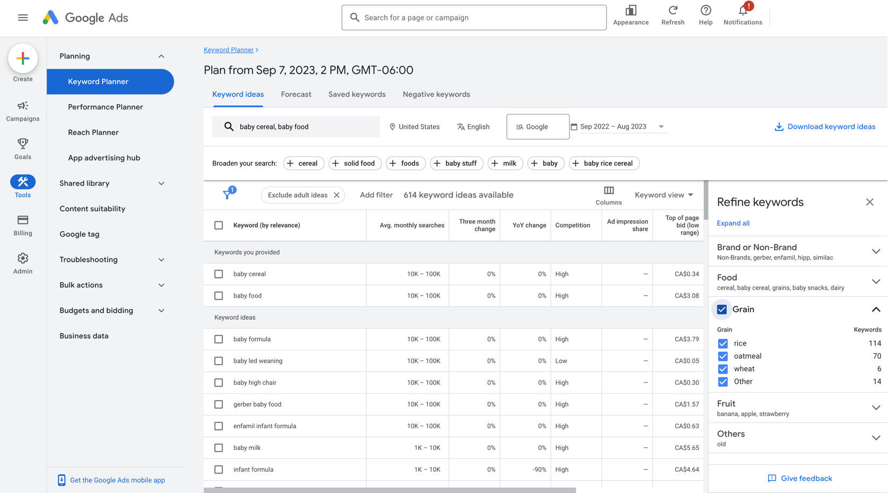Open the Keyword view dropdown
This screenshot has height=493, width=888.
[663, 195]
